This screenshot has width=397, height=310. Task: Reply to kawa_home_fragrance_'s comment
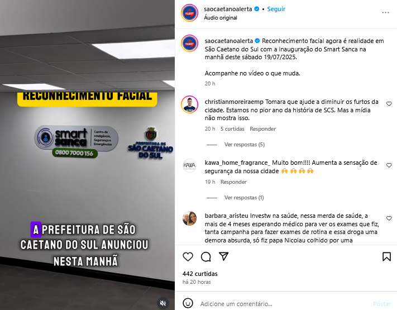233,182
